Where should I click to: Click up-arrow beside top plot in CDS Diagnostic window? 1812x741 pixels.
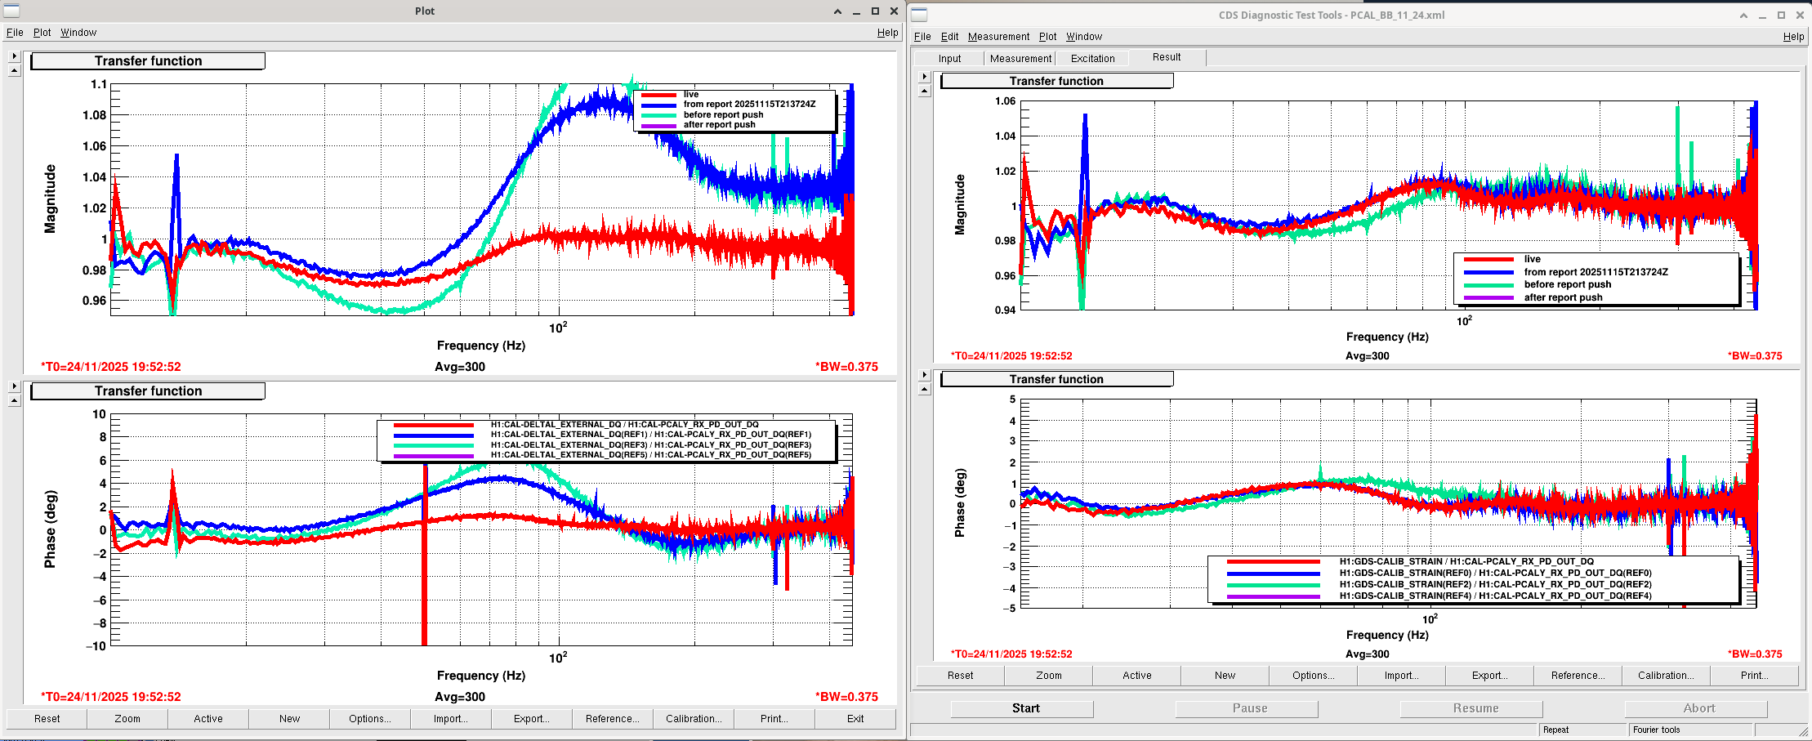925,91
